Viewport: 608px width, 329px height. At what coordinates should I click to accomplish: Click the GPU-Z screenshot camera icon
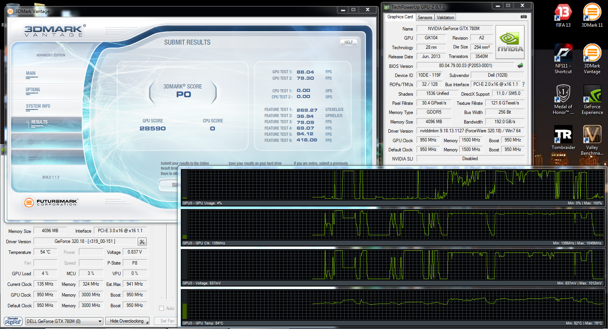[x=524, y=17]
